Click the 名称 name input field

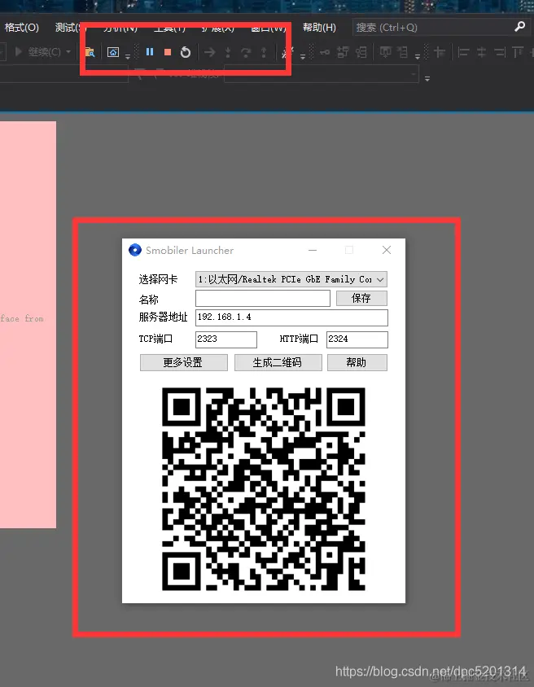tap(263, 299)
